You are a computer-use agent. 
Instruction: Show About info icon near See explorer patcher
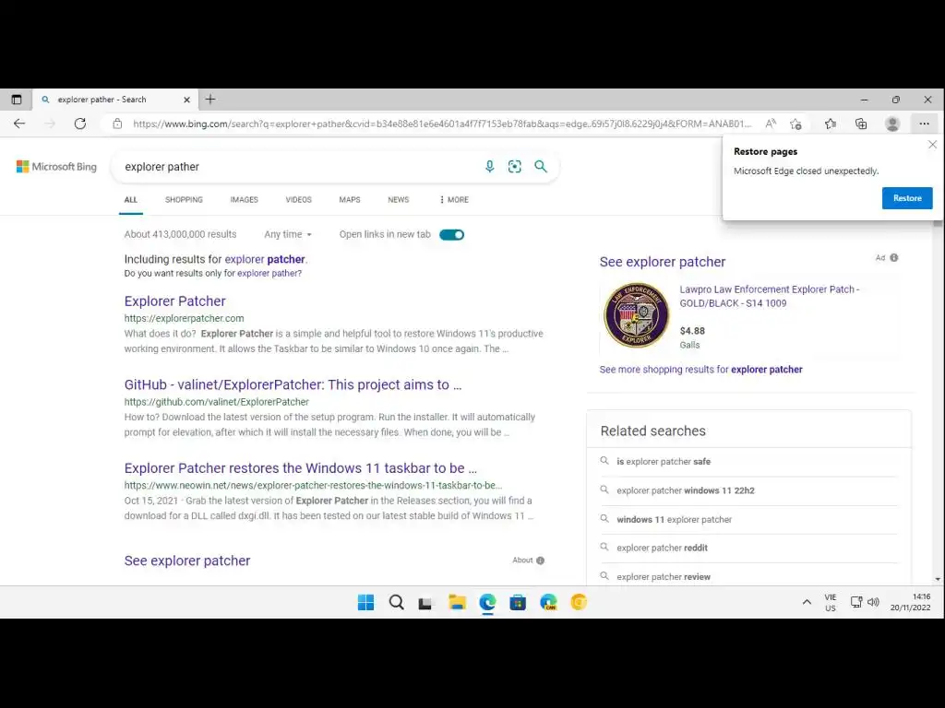[x=540, y=560]
